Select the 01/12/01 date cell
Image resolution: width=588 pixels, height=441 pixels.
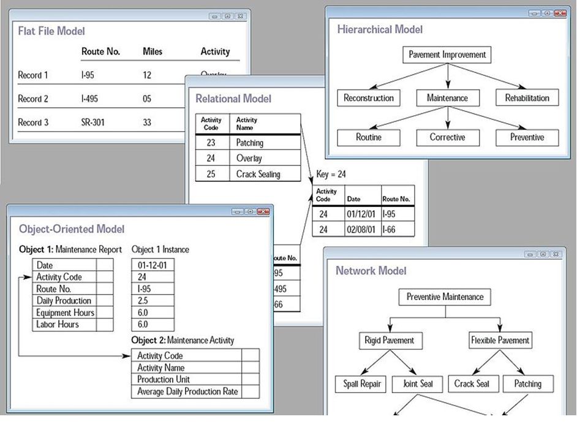tap(363, 214)
